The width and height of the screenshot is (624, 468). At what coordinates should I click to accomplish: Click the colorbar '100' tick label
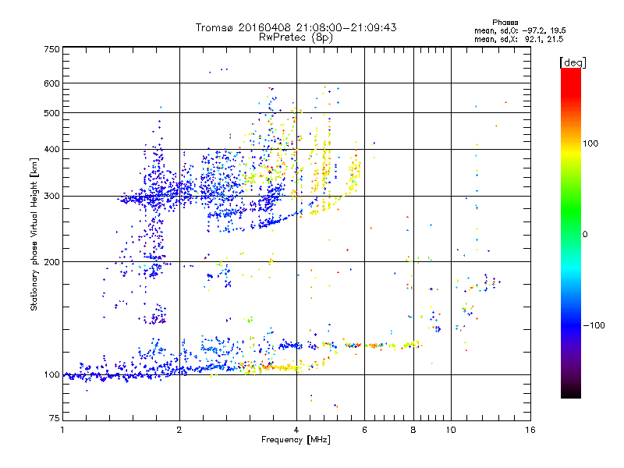[x=590, y=144]
